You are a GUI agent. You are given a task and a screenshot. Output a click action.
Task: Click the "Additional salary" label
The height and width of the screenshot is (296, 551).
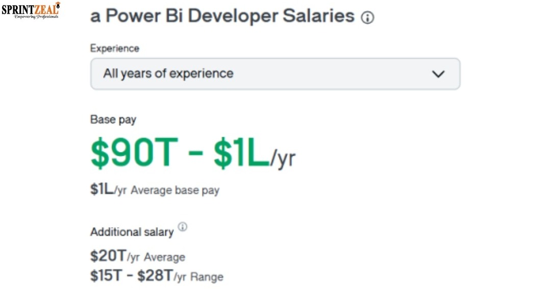point(132,232)
